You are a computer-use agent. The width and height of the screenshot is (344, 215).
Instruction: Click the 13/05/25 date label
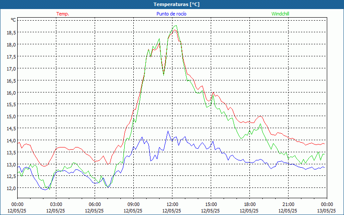[x=326, y=211]
